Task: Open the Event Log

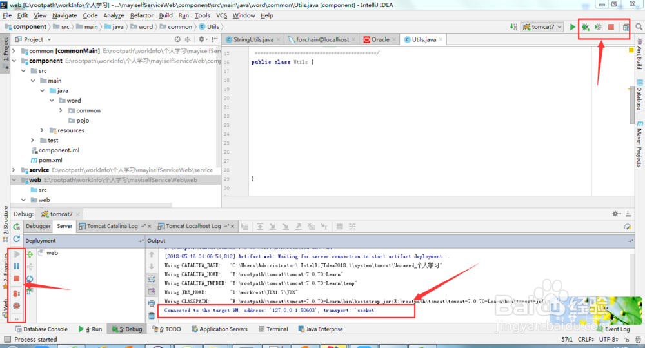Action: point(613,329)
